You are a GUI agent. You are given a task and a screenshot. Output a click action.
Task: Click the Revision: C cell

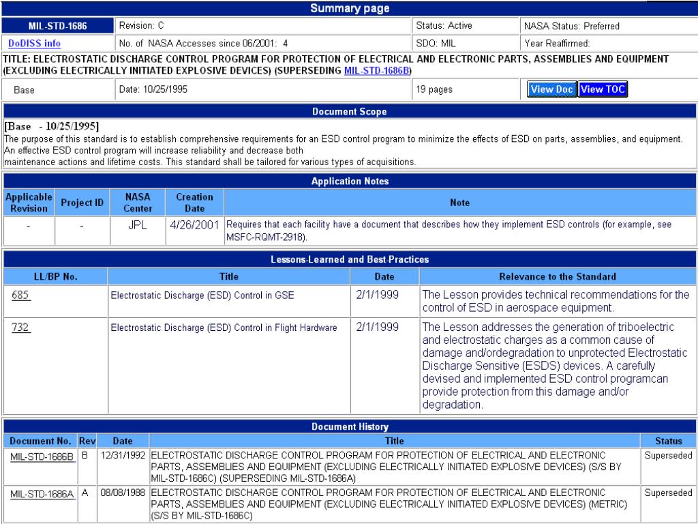pyautogui.click(x=263, y=26)
